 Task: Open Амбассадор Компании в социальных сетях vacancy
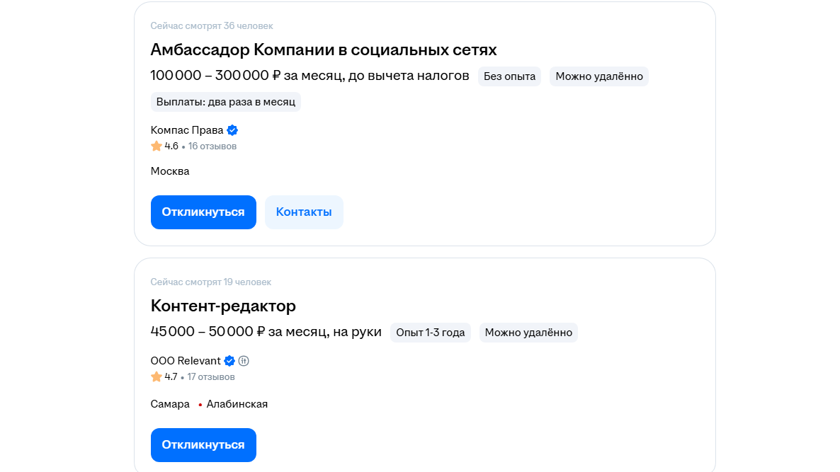point(324,50)
